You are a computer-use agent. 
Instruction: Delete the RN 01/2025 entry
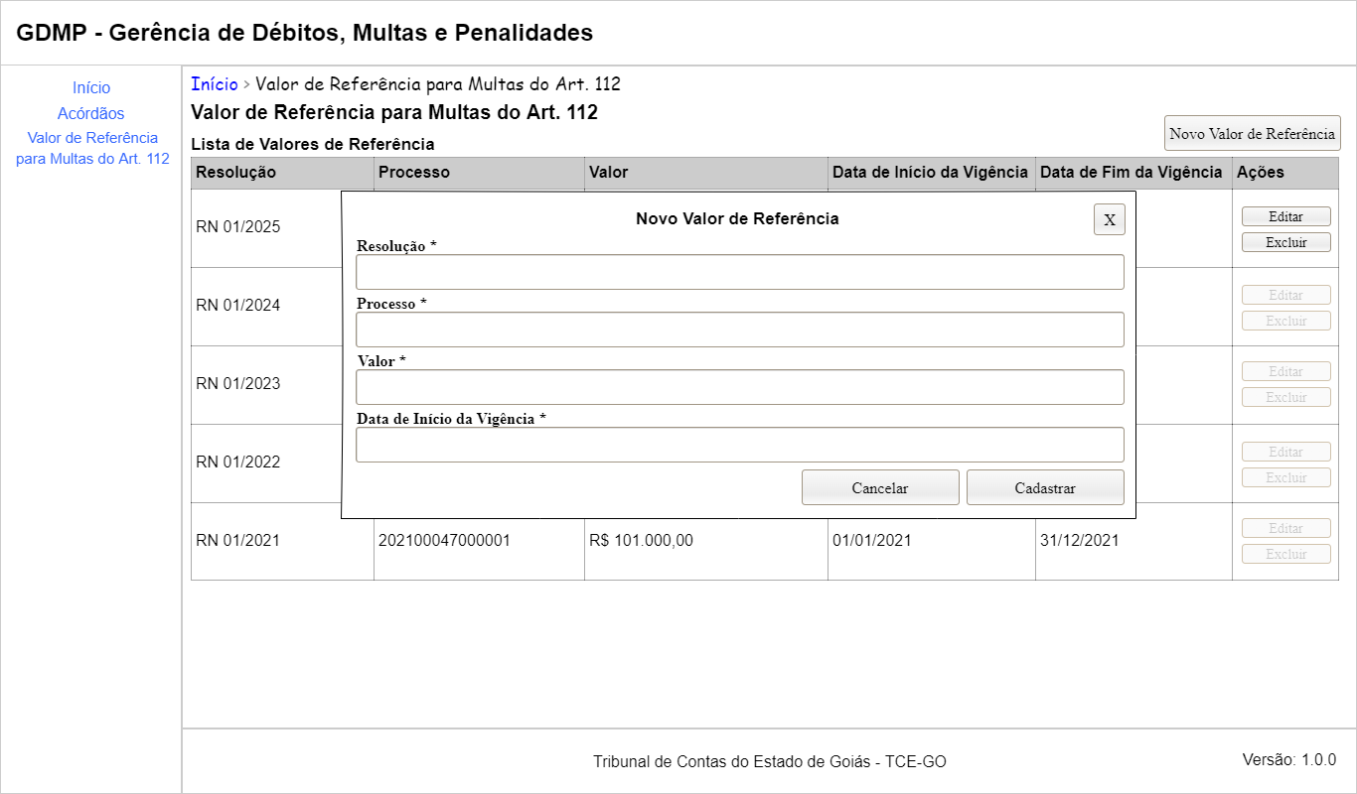[1285, 242]
